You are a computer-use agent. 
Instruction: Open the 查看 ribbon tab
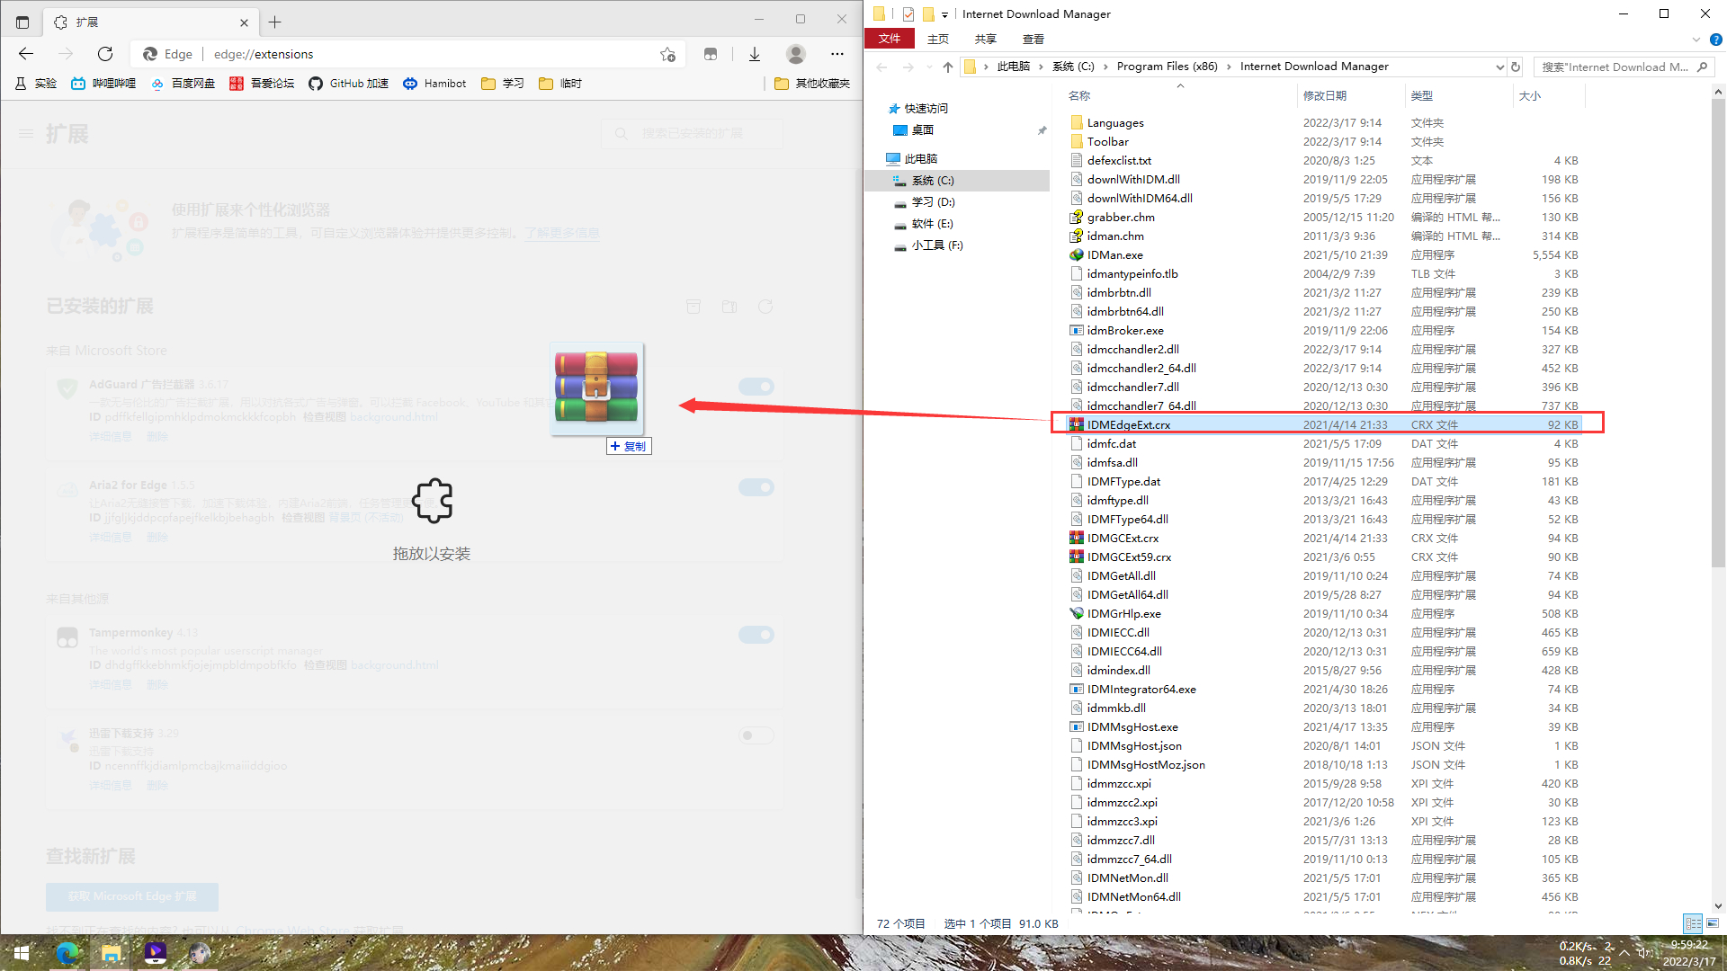pos(1033,40)
